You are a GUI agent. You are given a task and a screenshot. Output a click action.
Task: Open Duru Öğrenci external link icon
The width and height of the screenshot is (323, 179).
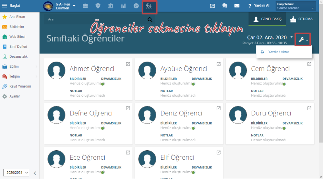click(309, 108)
